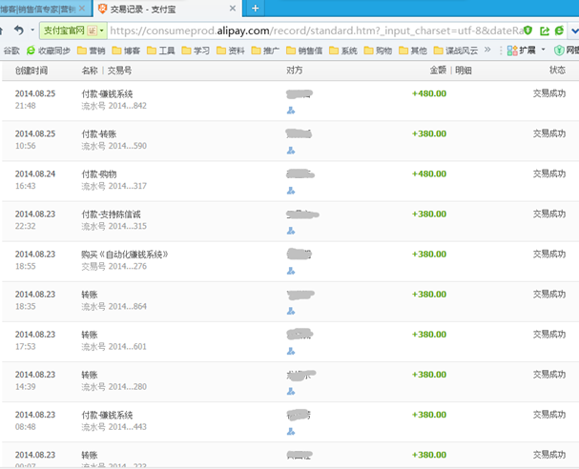Click the 金额 header option

pyautogui.click(x=438, y=71)
